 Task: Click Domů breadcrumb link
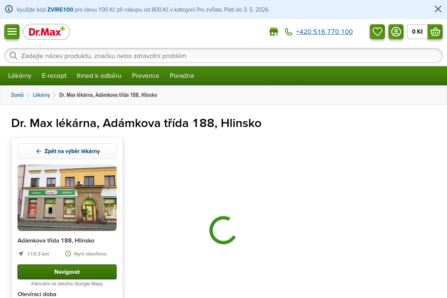18,95
